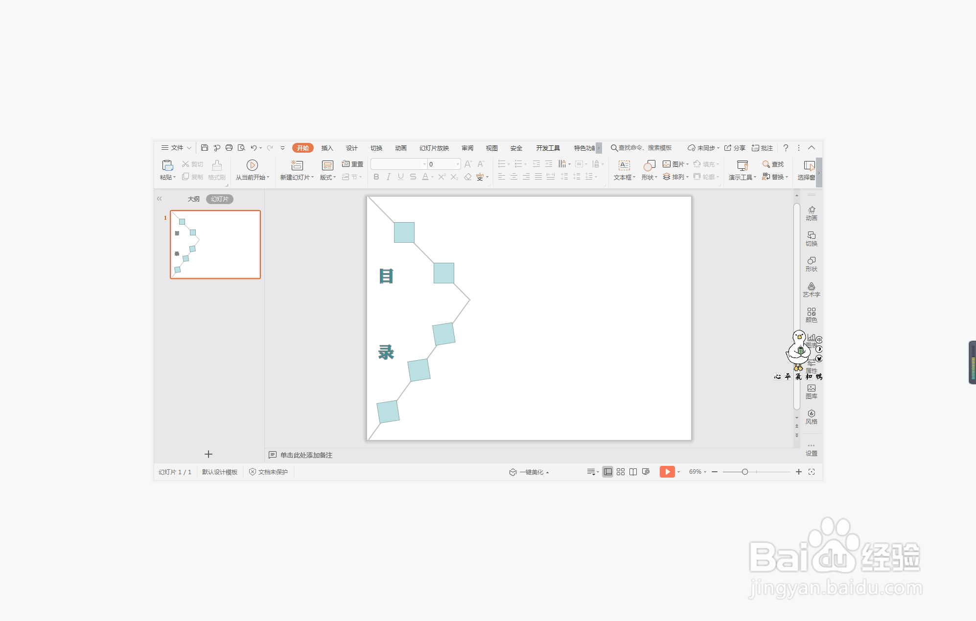Open the font size dropdown
Image resolution: width=976 pixels, height=621 pixels.
click(x=458, y=164)
